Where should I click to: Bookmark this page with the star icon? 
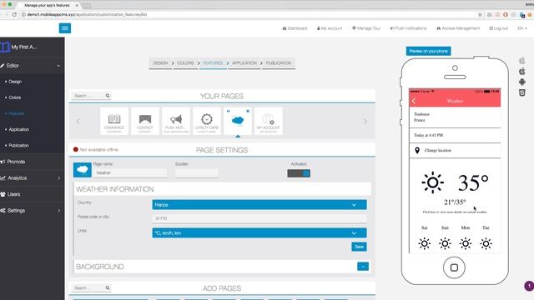coord(481,15)
